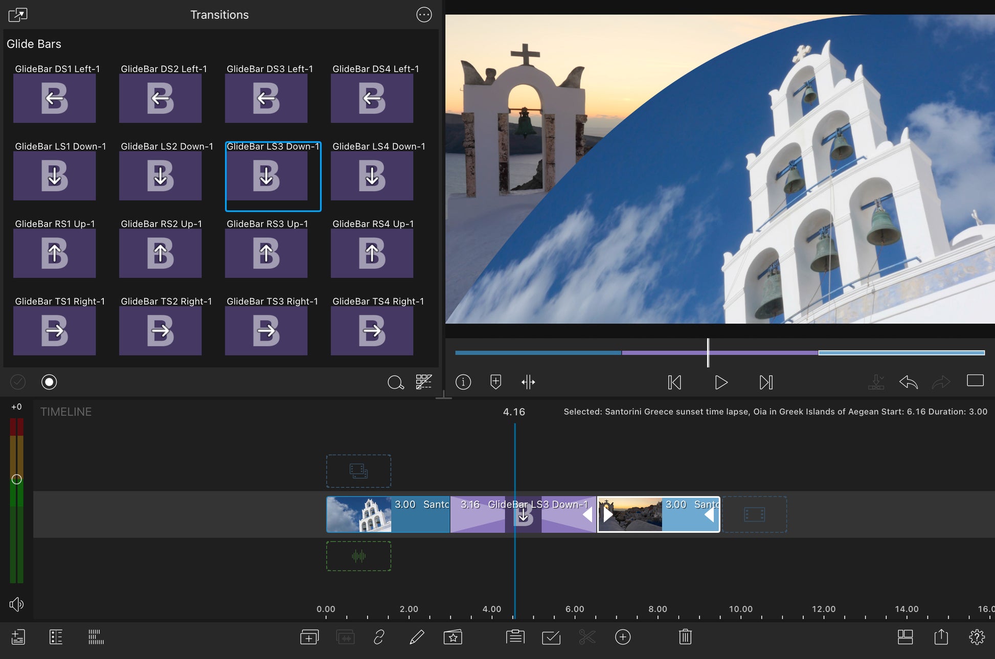995x659 pixels.
Task: Click the share export icon
Action: point(941,637)
